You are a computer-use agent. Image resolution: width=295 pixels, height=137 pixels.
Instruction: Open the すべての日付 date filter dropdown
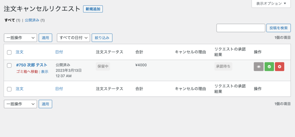click(73, 38)
